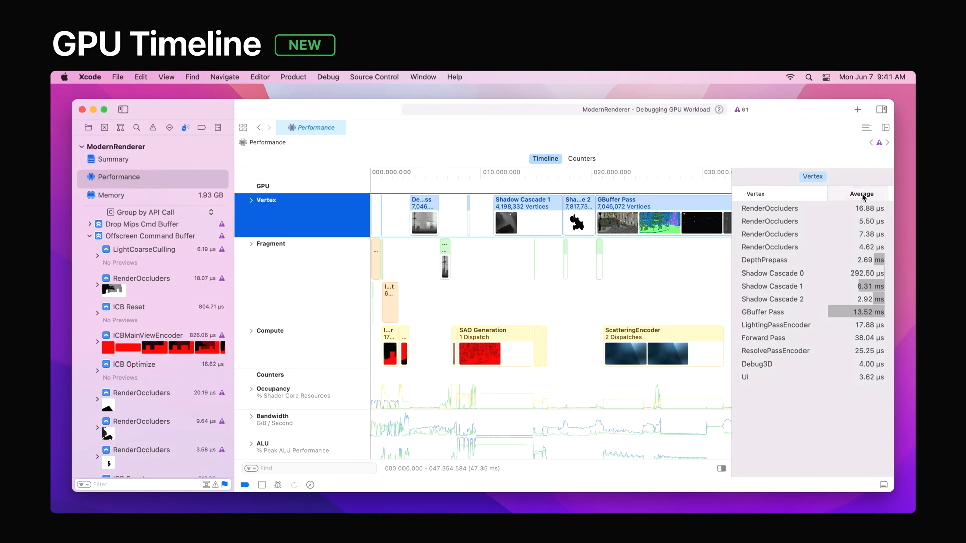The image size is (966, 543).
Task: Click the related items grid icon
Action: (x=243, y=128)
